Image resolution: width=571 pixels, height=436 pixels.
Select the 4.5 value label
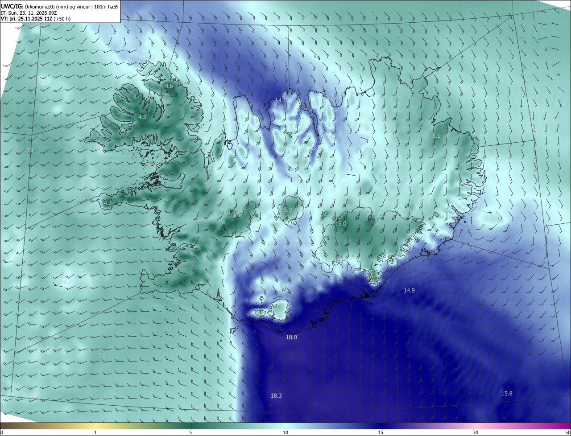tap(142, 117)
